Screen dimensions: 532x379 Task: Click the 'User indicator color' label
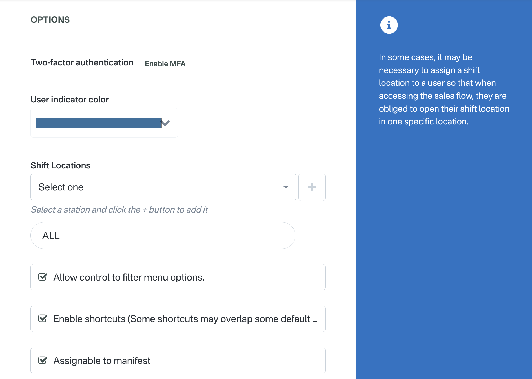[70, 100]
